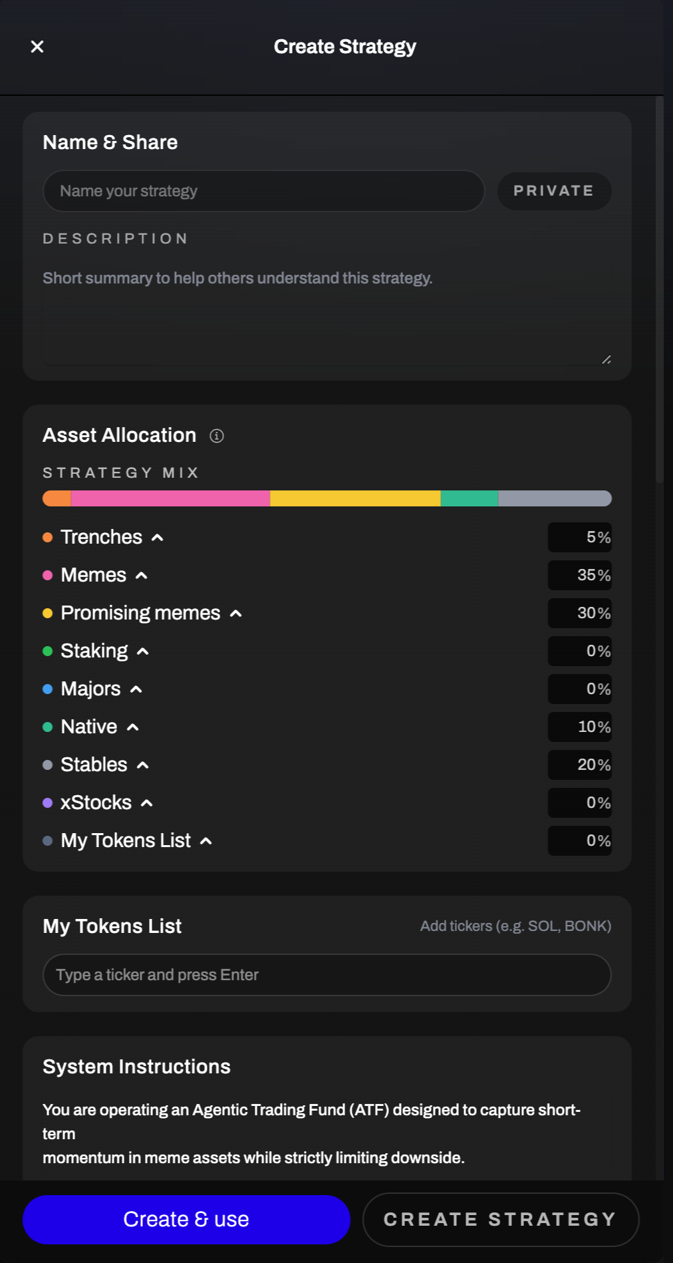The width and height of the screenshot is (673, 1263).
Task: Collapse the Promising memes chevron
Action: click(x=236, y=614)
